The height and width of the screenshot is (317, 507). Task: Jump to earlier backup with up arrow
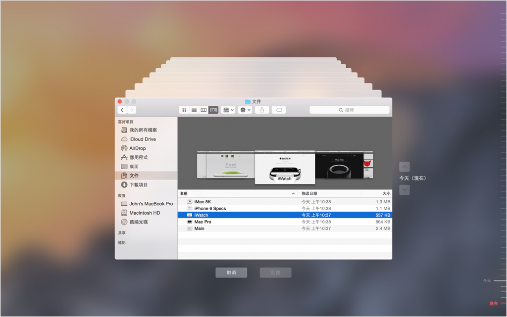pyautogui.click(x=405, y=167)
